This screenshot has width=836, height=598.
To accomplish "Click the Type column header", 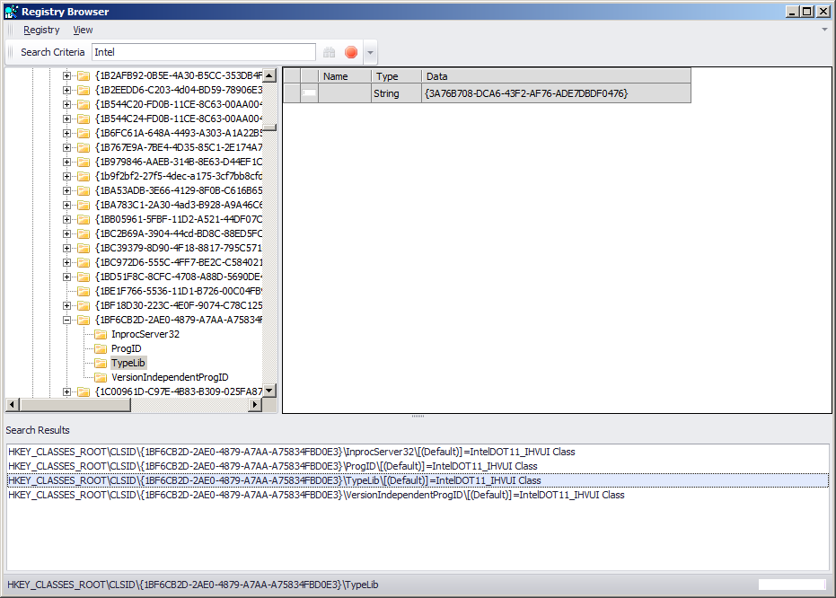I will pyautogui.click(x=396, y=76).
